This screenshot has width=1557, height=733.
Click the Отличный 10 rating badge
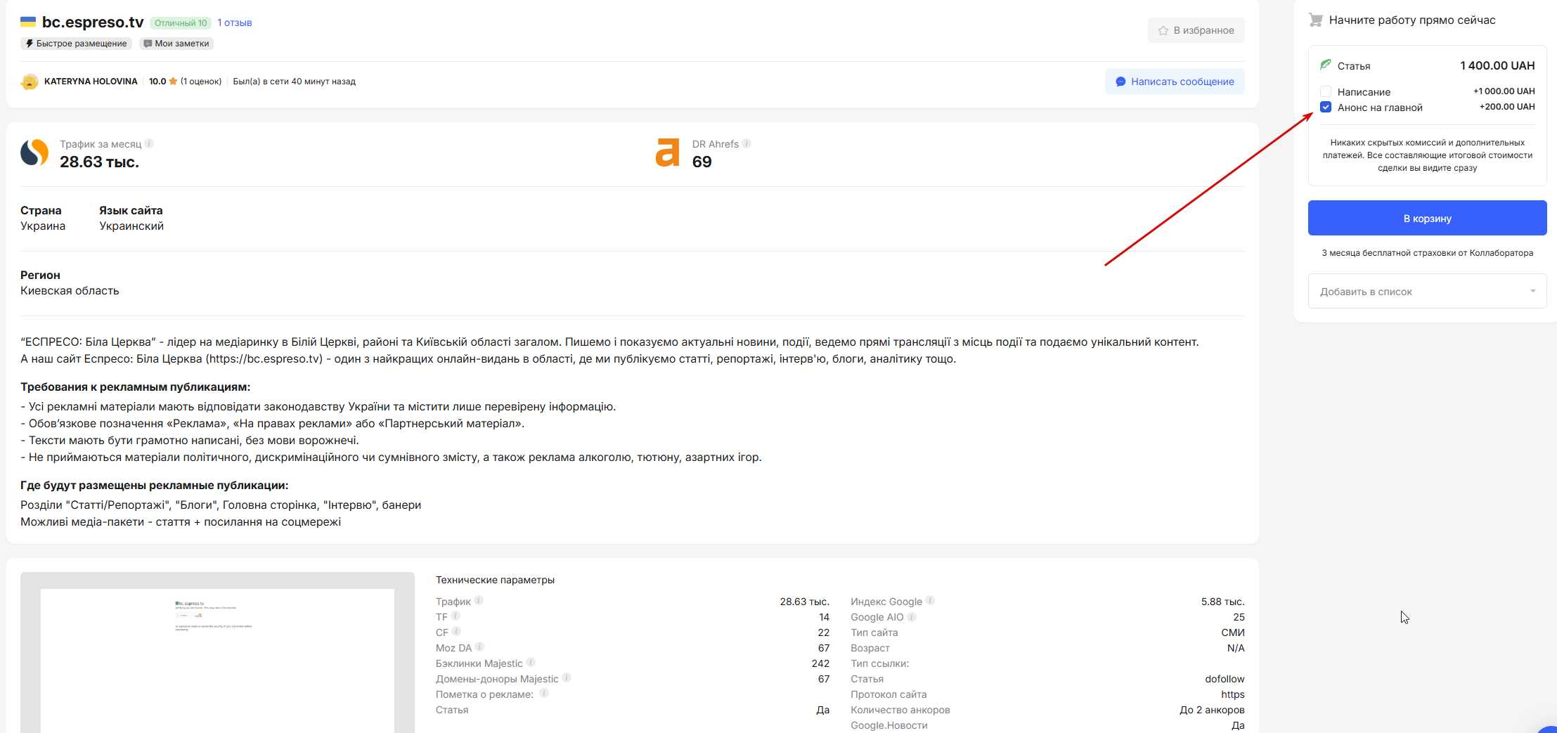pos(181,22)
